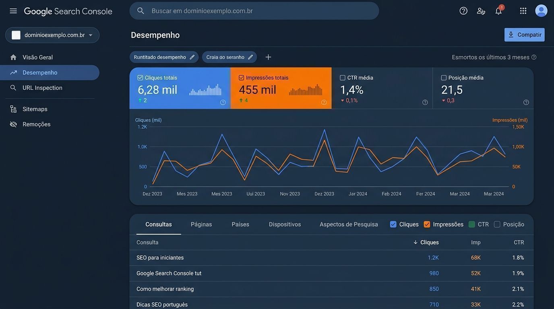
Task: Toggle the Posição column checkbox
Action: [497, 225]
